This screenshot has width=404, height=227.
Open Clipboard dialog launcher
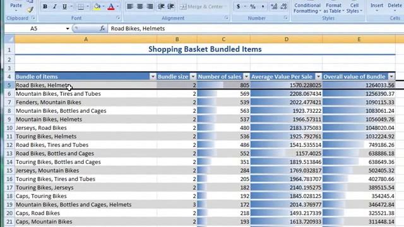(33, 18)
